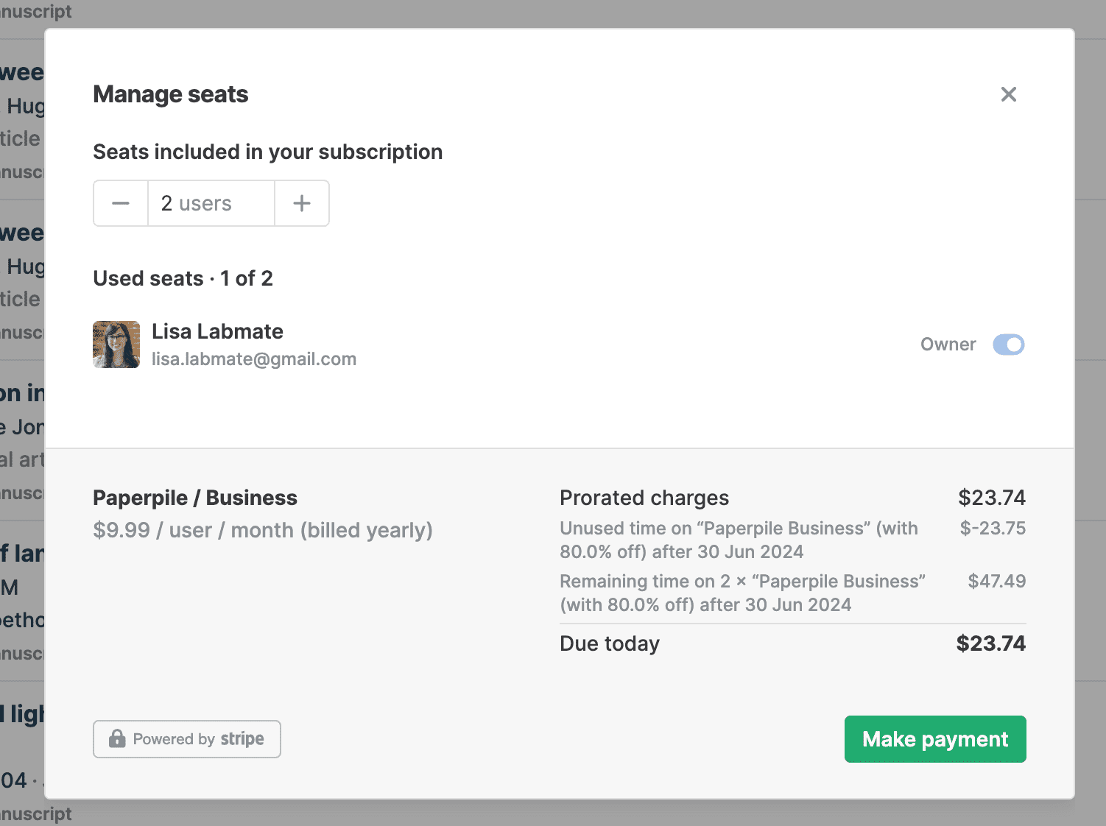Select the Paperpile / Business plan name
1106x826 pixels.
195,498
